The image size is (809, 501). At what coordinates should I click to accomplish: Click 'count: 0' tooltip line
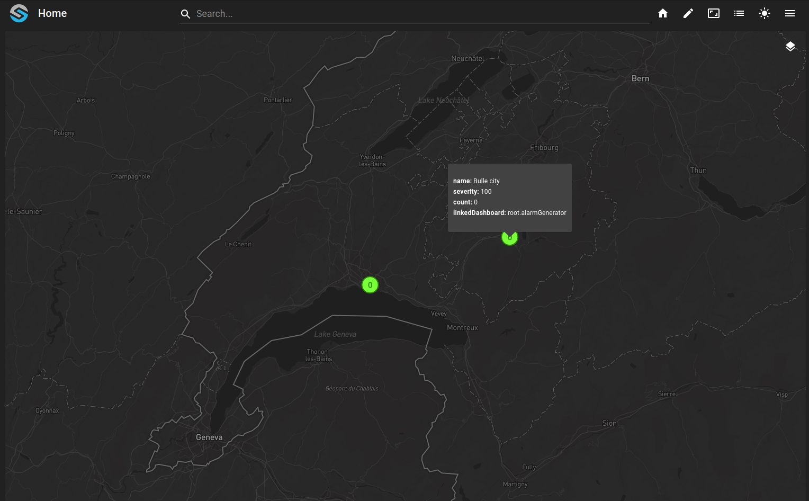coord(465,202)
